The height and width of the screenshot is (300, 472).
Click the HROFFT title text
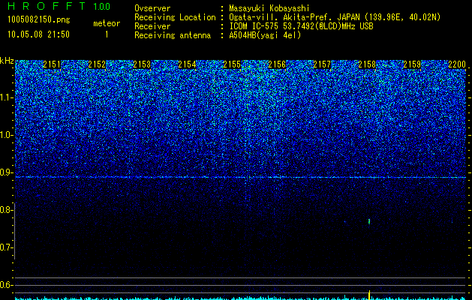(x=47, y=6)
